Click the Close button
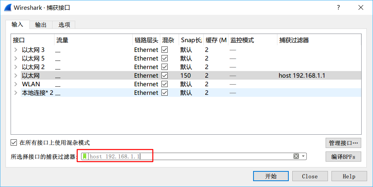 (x=310, y=176)
